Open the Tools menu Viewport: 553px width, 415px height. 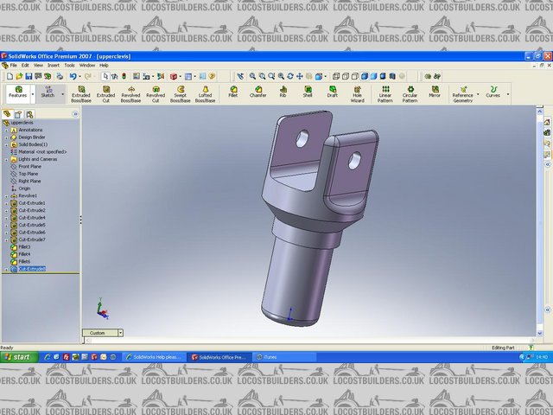(69, 65)
